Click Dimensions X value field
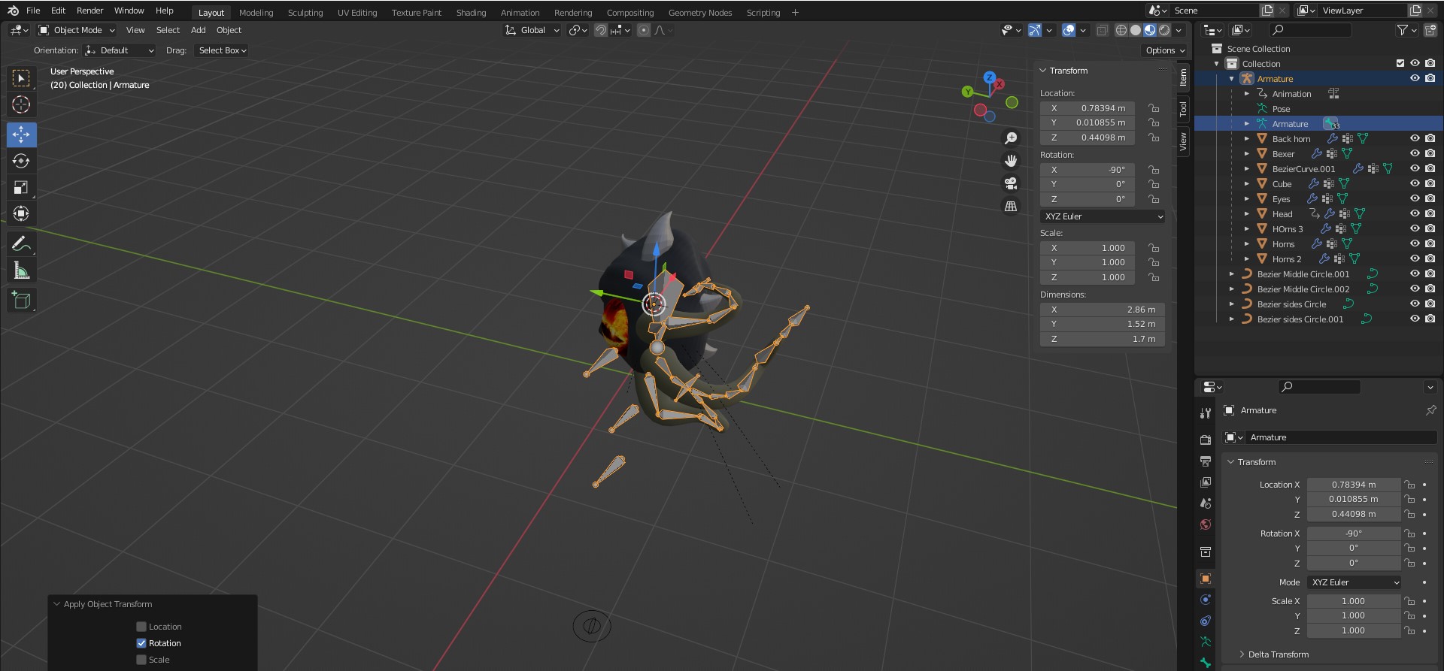This screenshot has width=1444, height=671. 1103,310
